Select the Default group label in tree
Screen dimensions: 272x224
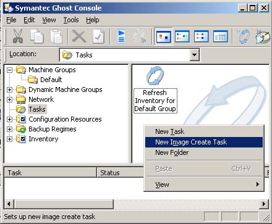point(51,80)
